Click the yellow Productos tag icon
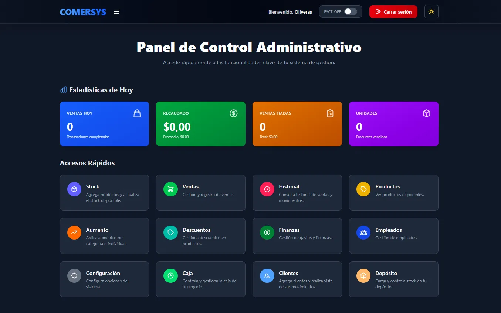 coord(363,189)
